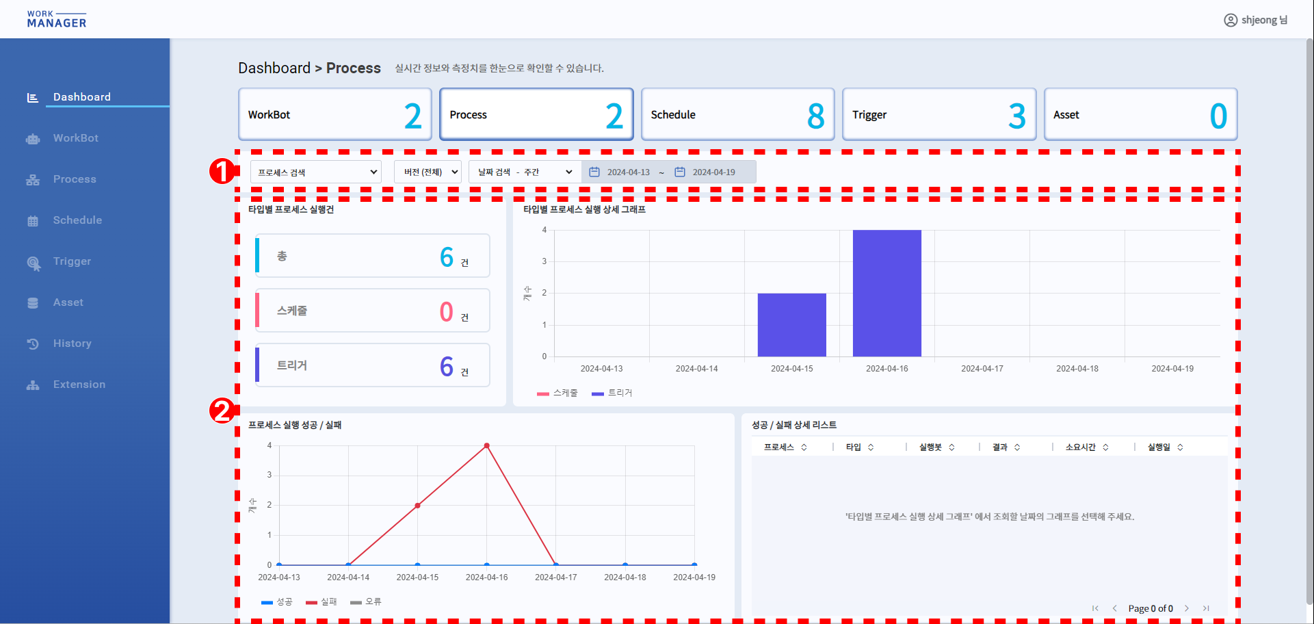Click the Dashboard sidebar icon
This screenshot has height=624, width=1314.
click(32, 98)
